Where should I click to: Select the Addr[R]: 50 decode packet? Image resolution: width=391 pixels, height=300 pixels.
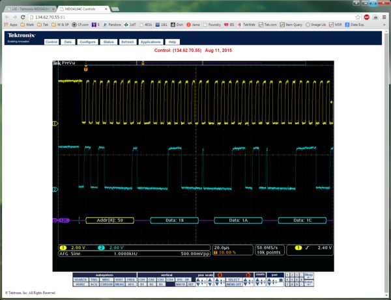[x=109, y=221]
